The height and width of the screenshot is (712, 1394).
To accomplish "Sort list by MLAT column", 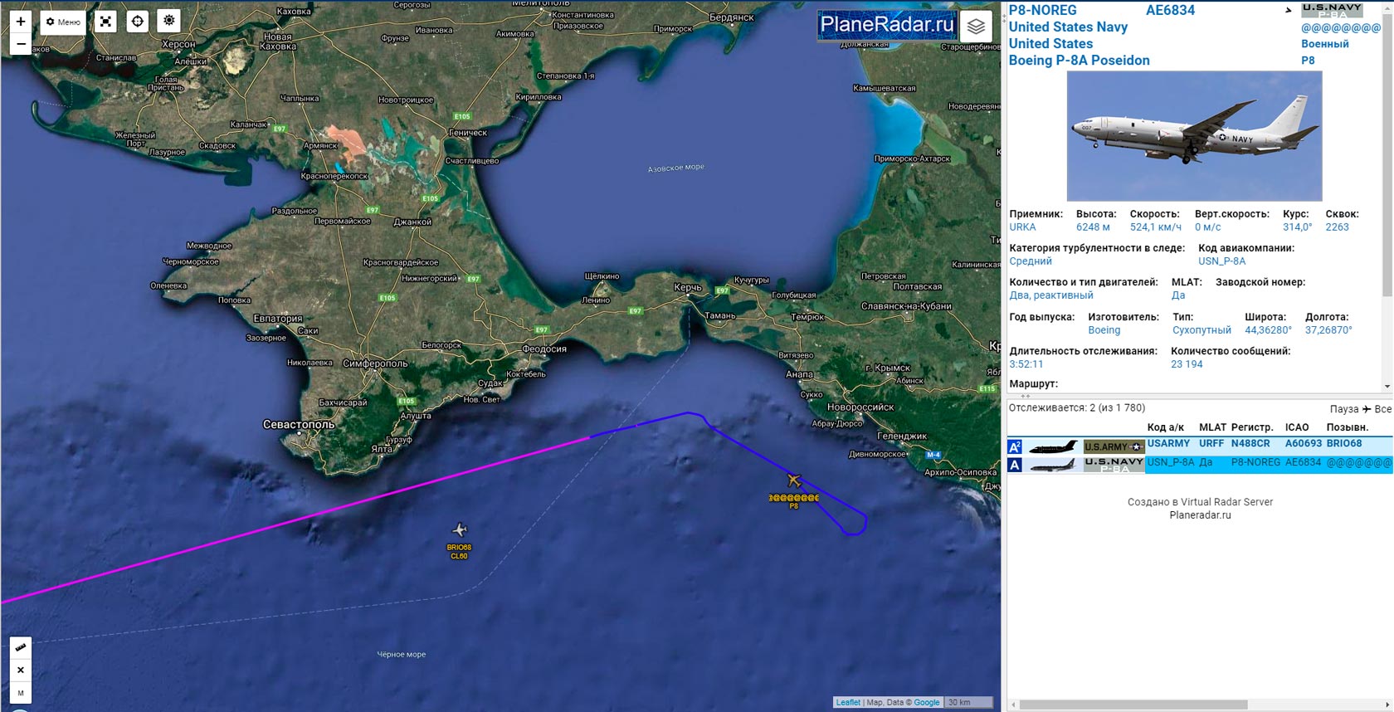I will [x=1212, y=427].
